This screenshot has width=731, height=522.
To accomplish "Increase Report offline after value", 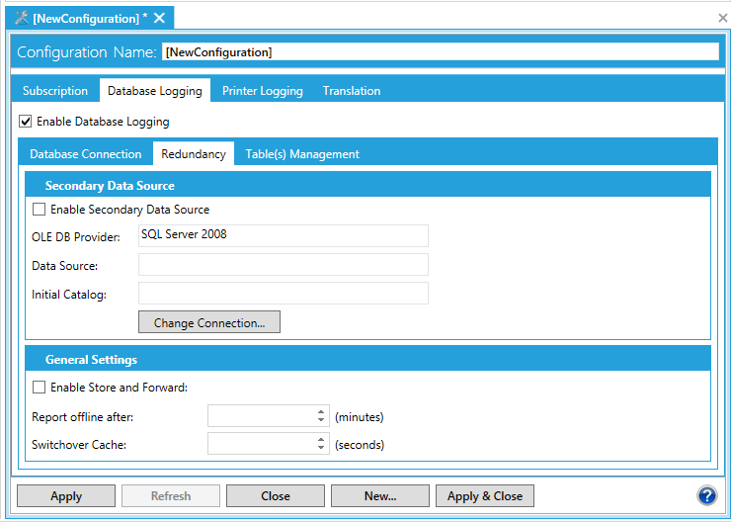I will 321,412.
